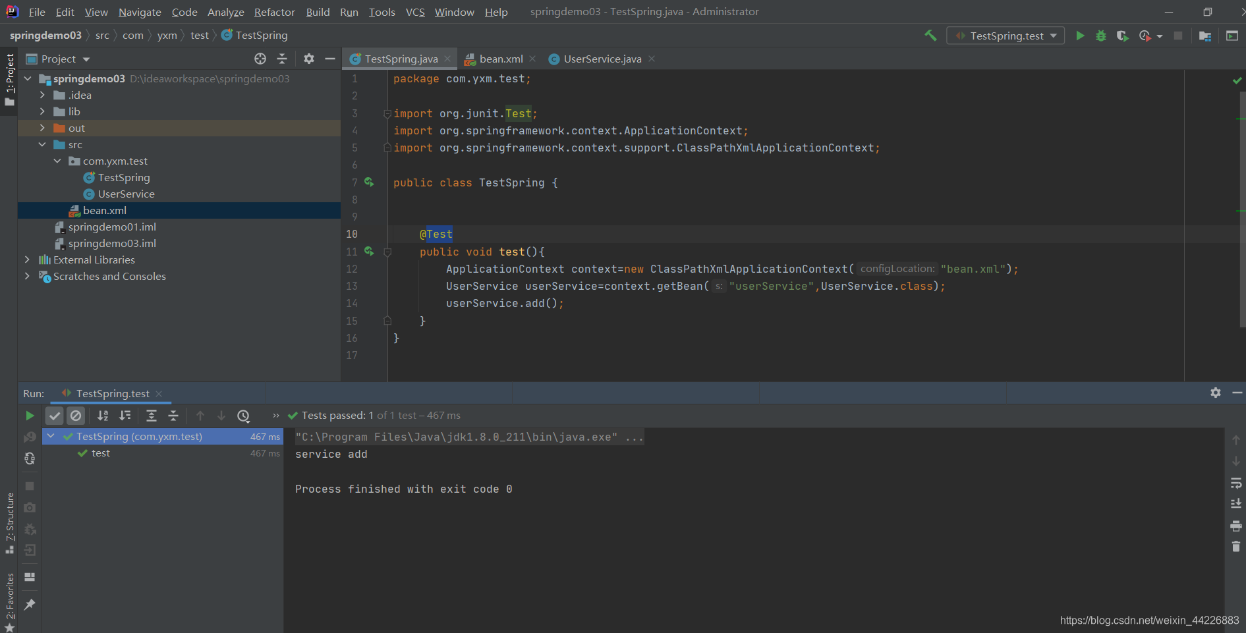Image resolution: width=1246 pixels, height=633 pixels.
Task: Collapse all test results
Action: pyautogui.click(x=173, y=416)
